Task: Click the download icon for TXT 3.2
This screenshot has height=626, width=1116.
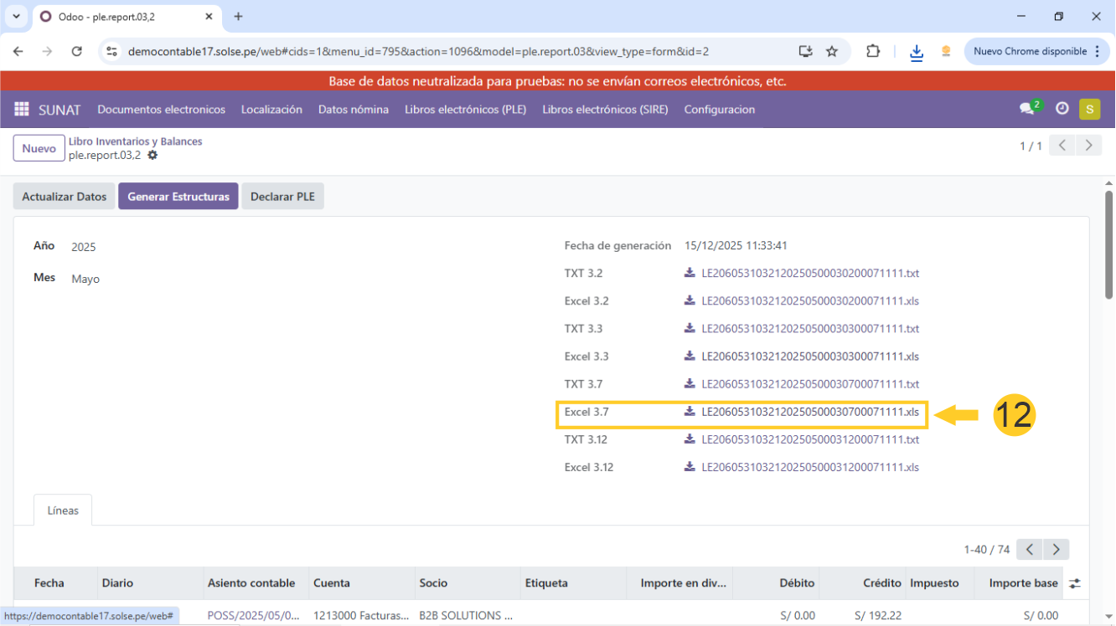Action: [690, 274]
